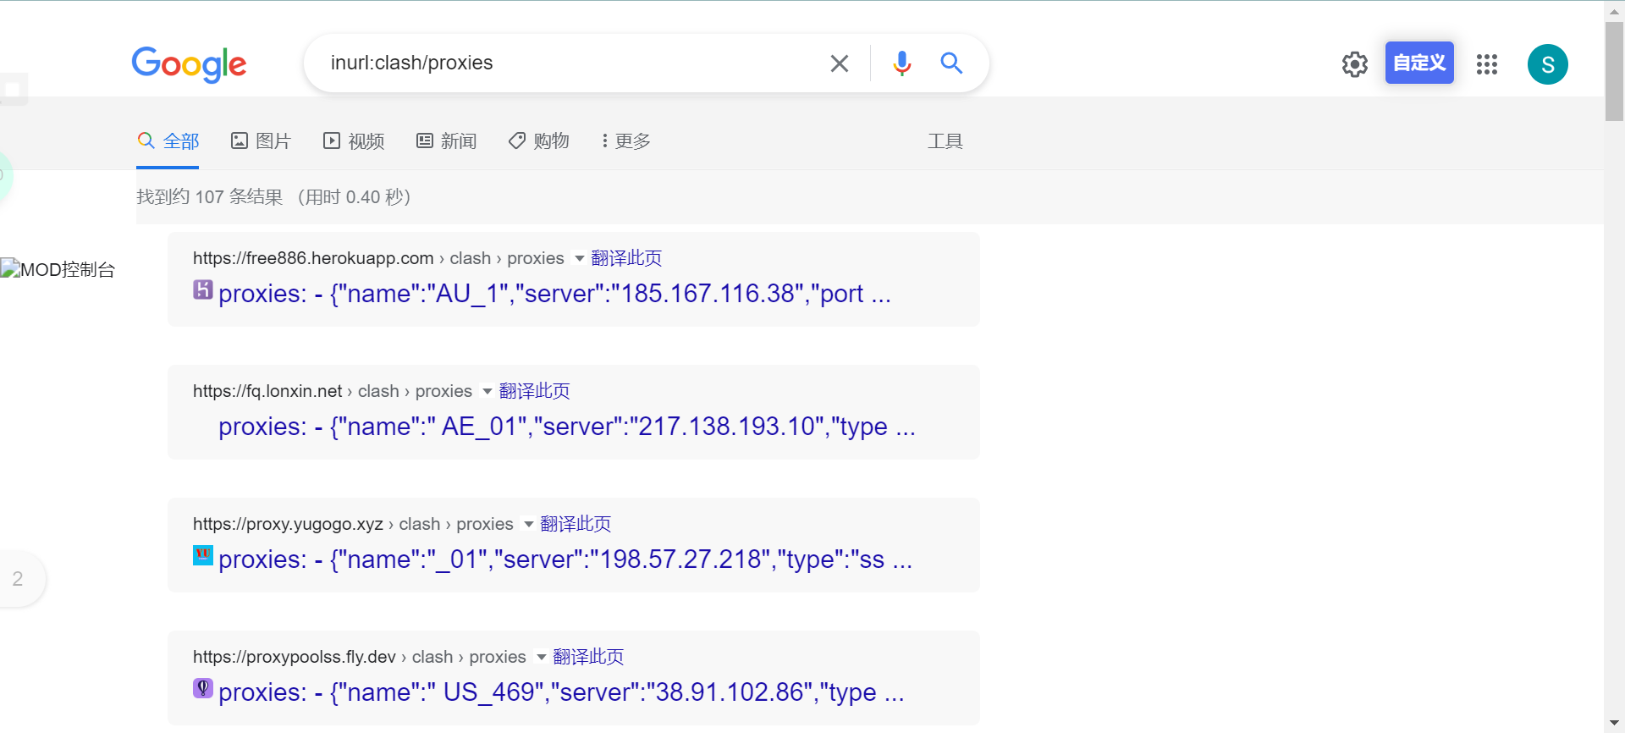Start voice search with microphone icon
The height and width of the screenshot is (733, 1625).
(x=902, y=63)
